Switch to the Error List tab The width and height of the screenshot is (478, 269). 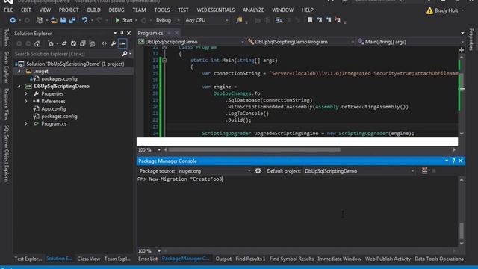coord(148,259)
